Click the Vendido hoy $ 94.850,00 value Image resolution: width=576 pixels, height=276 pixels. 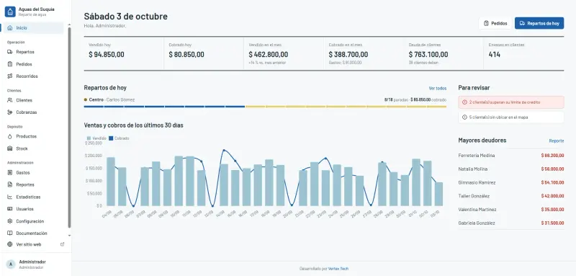coord(107,54)
